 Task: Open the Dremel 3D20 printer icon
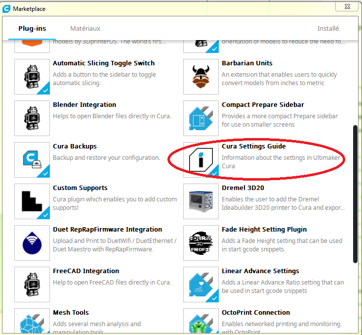point(201,201)
